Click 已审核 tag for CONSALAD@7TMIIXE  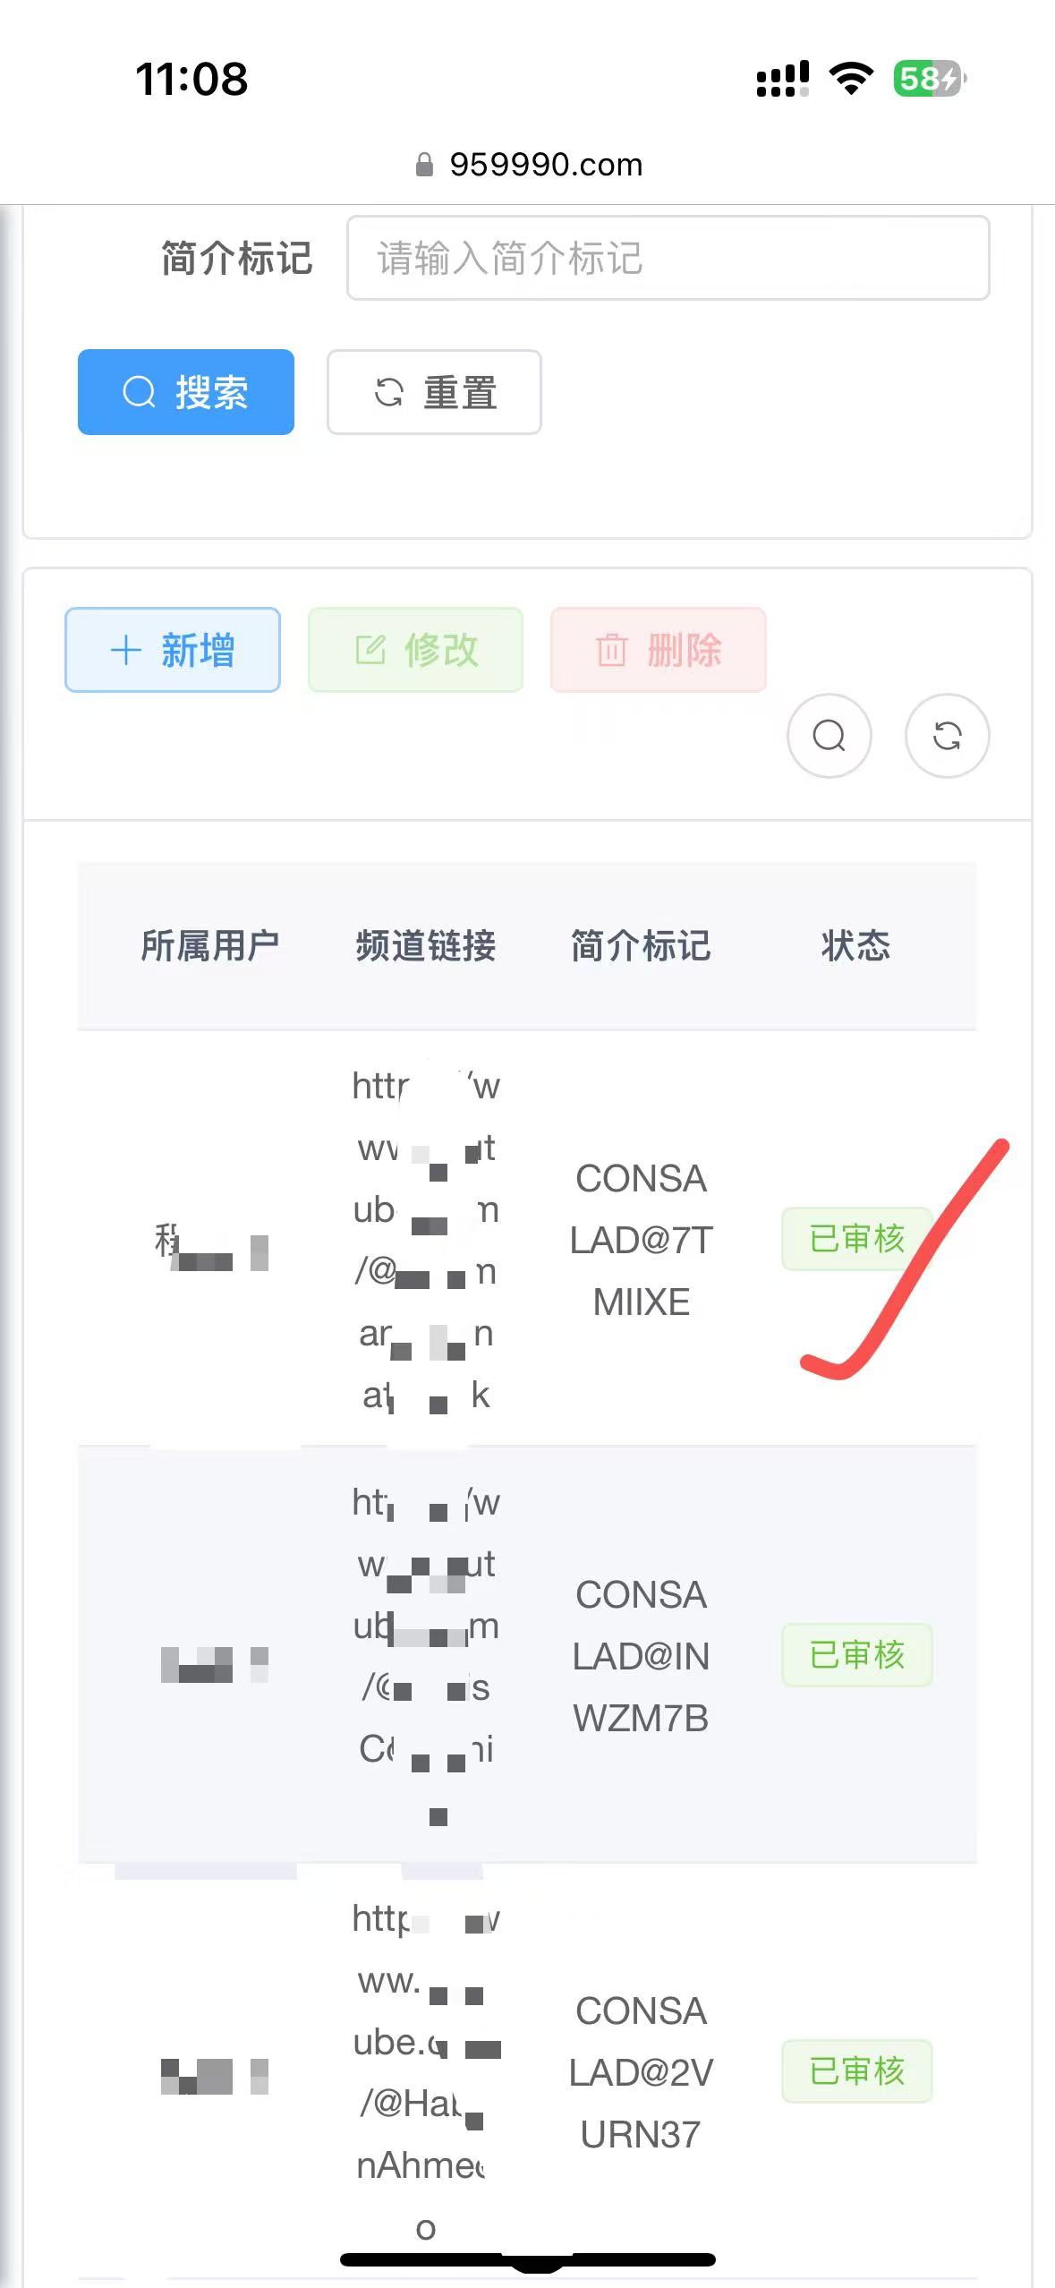point(857,1239)
